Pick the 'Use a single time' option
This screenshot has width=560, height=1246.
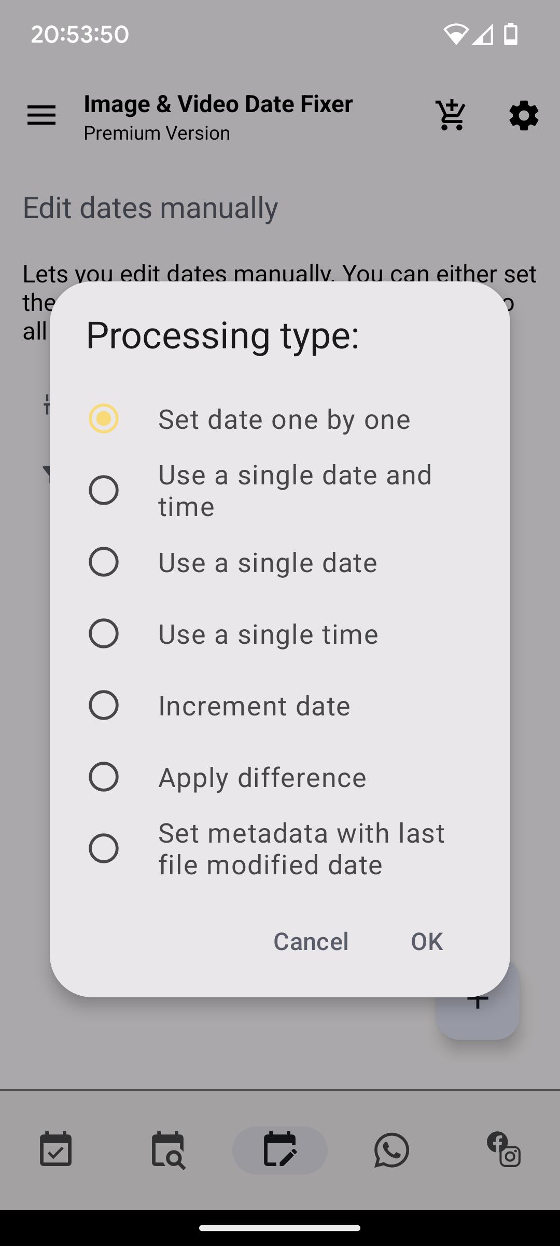click(104, 633)
